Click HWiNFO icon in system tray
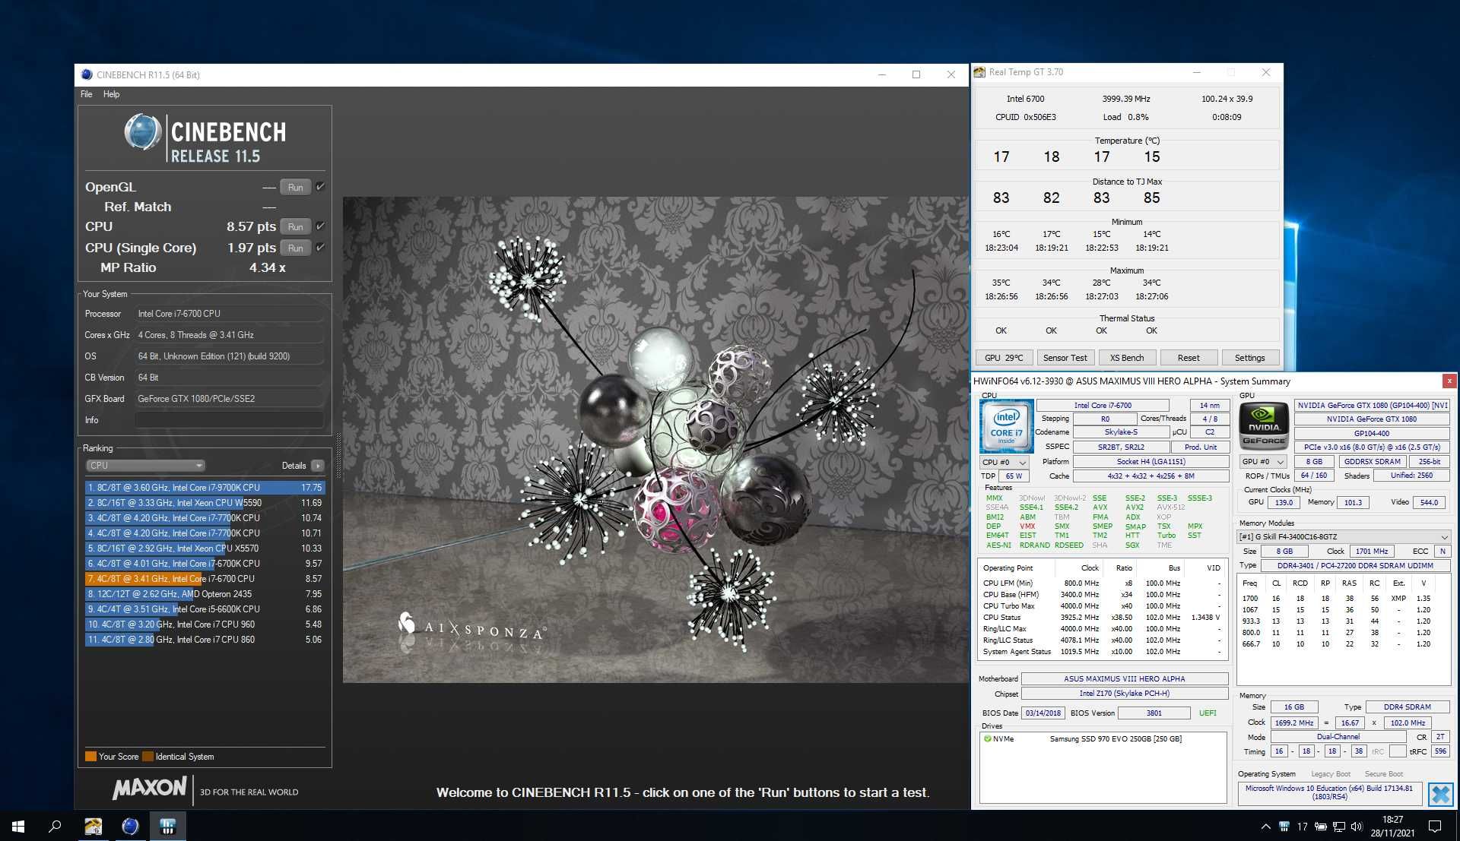 pyautogui.click(x=1284, y=827)
